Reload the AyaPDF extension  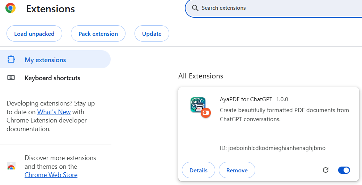tap(325, 170)
